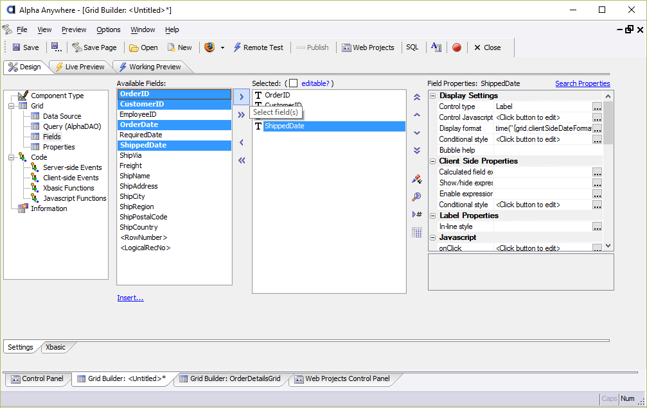Move the field to bottom with double down arrow
This screenshot has height=408, width=647.
point(417,150)
